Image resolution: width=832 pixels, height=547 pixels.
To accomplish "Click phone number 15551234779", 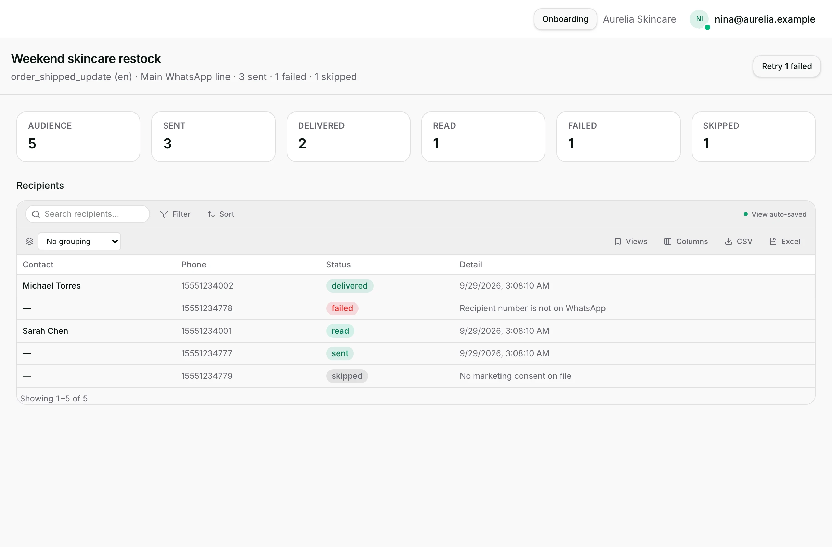I will (x=207, y=376).
